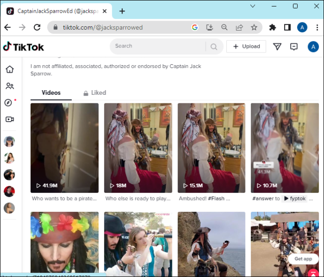Switch to the Liked tab
Image resolution: width=324 pixels, height=277 pixels.
pyautogui.click(x=94, y=93)
